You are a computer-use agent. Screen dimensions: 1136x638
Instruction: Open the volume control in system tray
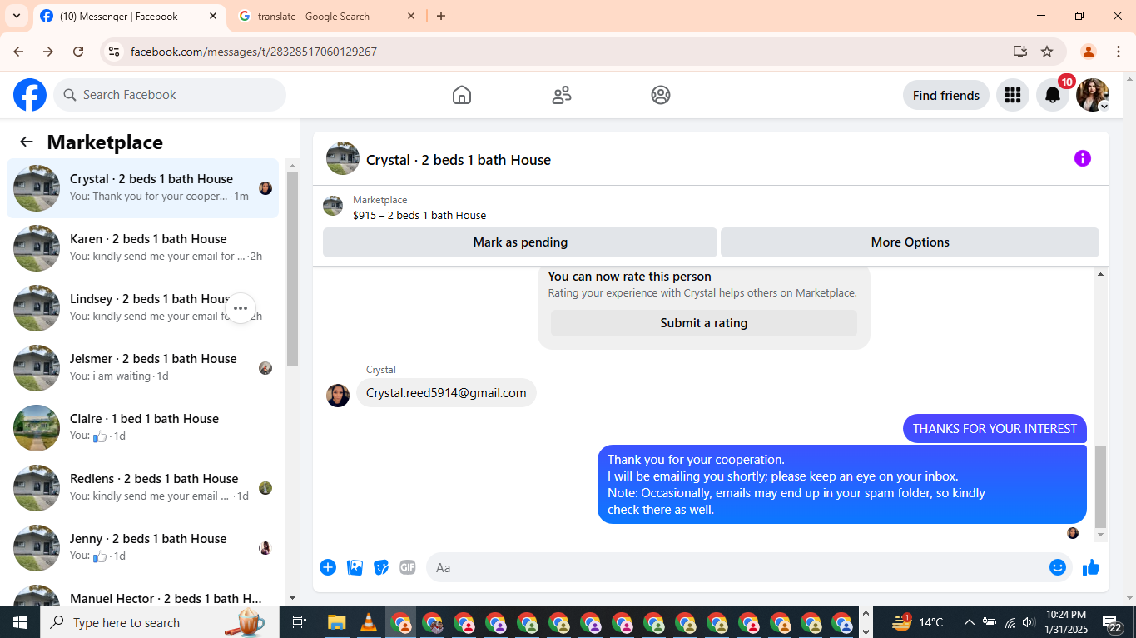click(x=1029, y=622)
